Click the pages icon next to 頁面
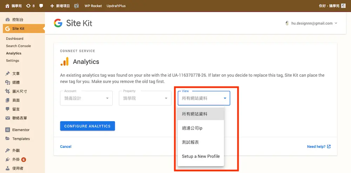 coord(8,100)
